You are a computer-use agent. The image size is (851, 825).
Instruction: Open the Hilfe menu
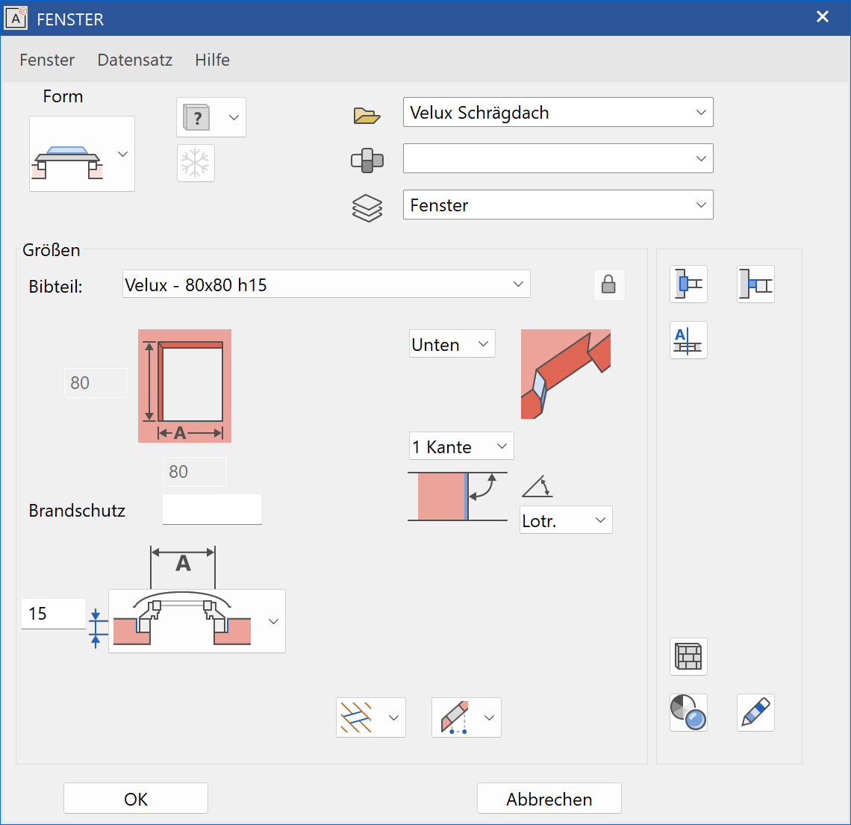pos(212,60)
